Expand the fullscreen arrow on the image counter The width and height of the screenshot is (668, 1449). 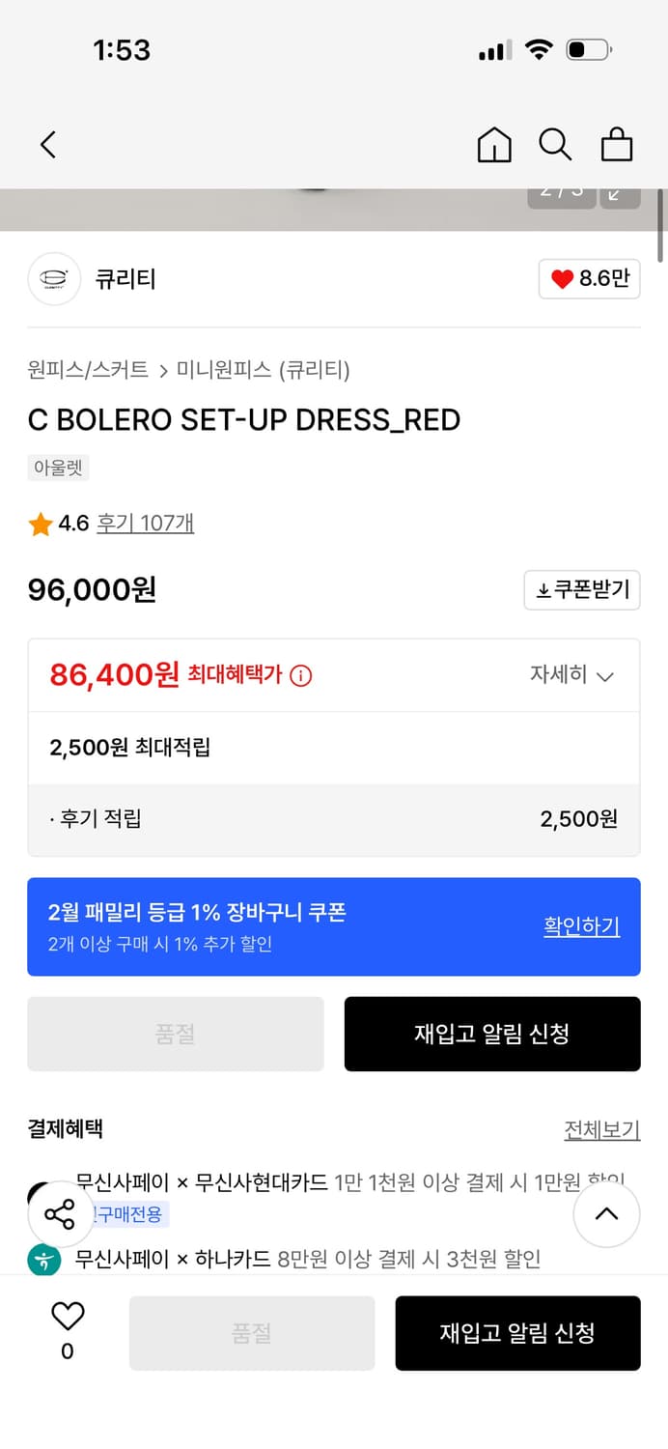tap(619, 194)
